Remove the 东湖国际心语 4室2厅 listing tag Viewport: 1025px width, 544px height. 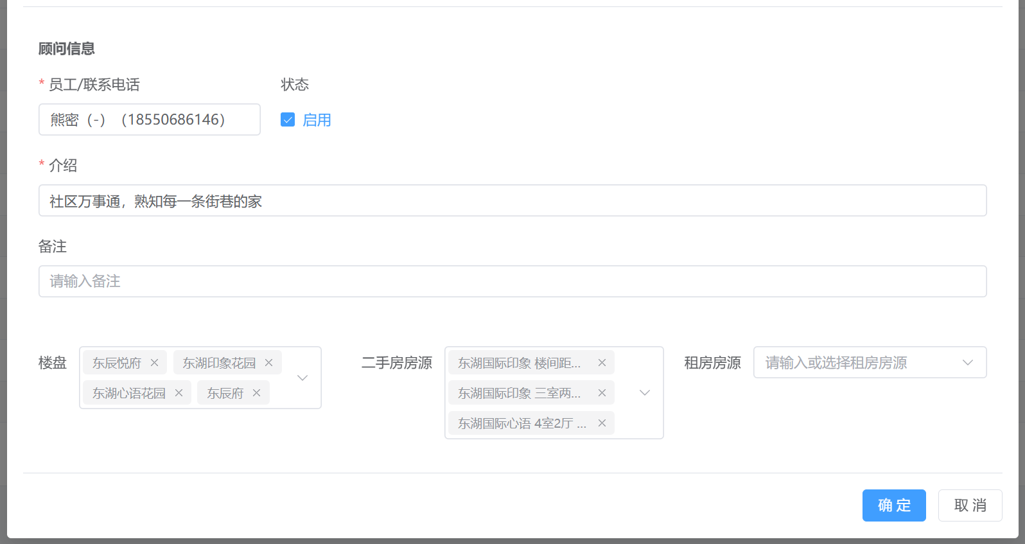point(602,423)
